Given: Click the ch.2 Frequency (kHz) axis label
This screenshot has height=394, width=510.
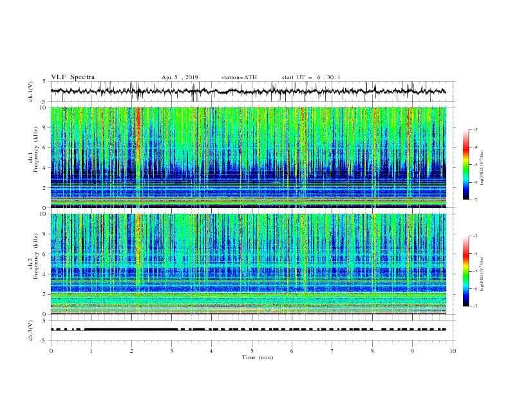Looking at the screenshot, I should click(x=33, y=256).
